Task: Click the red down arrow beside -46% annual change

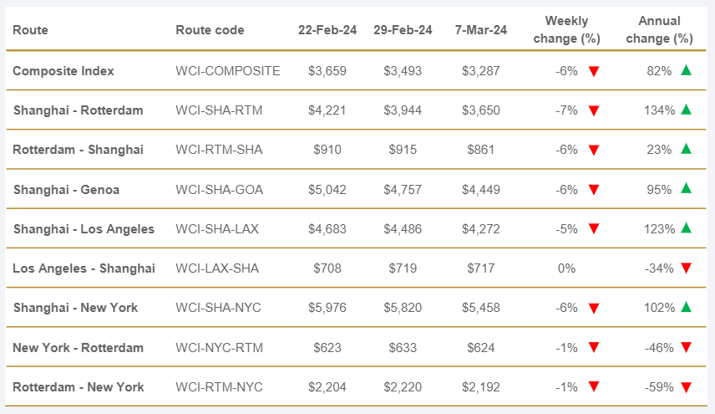Action: (x=686, y=348)
